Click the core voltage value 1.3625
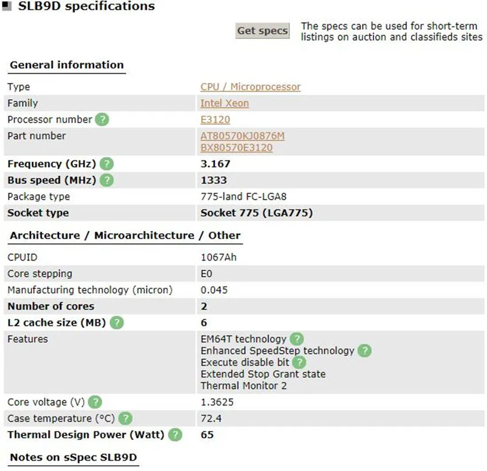 pos(217,402)
